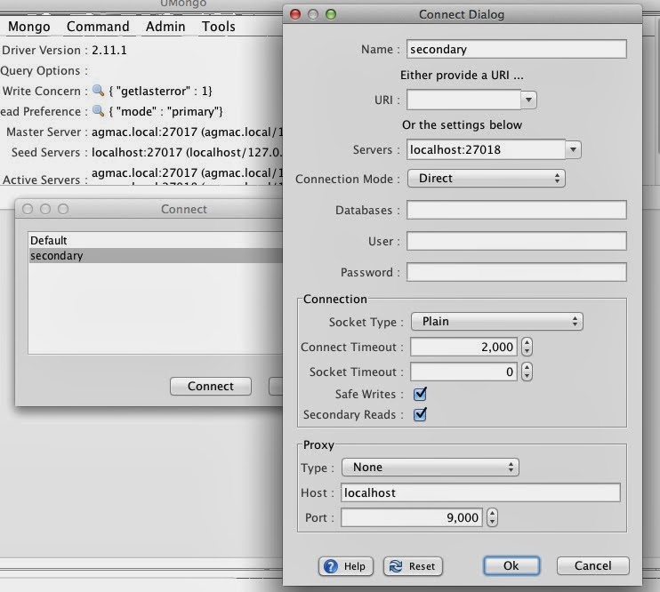The width and height of the screenshot is (660, 592).
Task: Click the Reset button with refresh icon
Action: click(413, 566)
